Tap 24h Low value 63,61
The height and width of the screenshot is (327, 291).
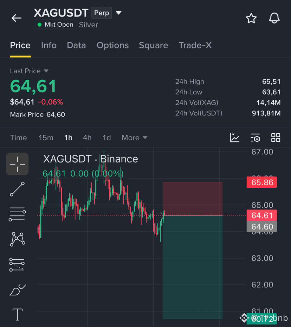[271, 92]
